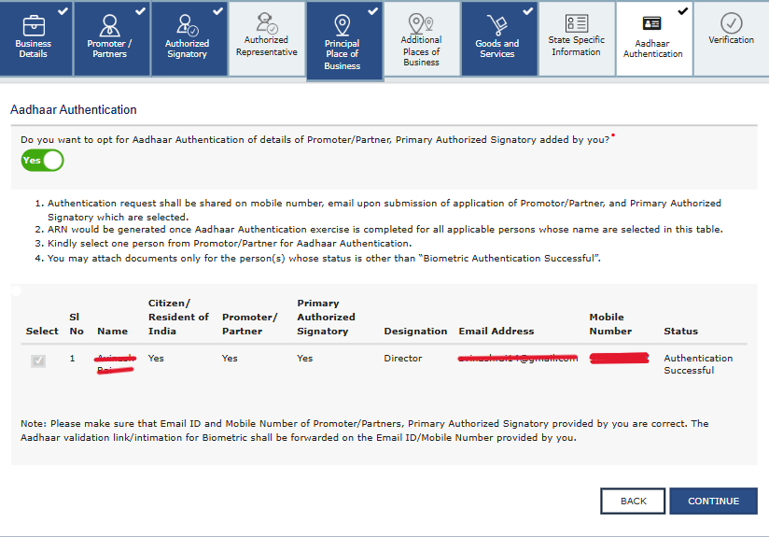Select Aadhaar Authentication tab label
This screenshot has height=537, width=769.
(x=652, y=49)
